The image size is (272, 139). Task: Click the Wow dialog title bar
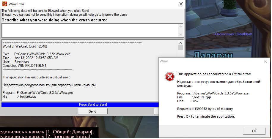point(208,61)
